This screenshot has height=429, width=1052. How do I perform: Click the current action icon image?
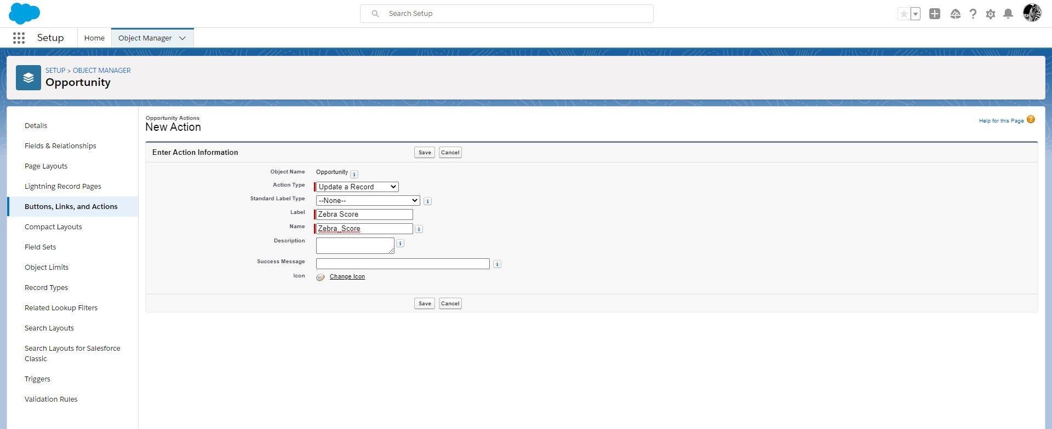[x=321, y=277]
